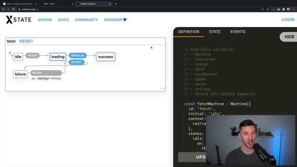297x167 pixels.
Task: Close the SWR tab
Action: pyautogui.click(x=73, y=4)
